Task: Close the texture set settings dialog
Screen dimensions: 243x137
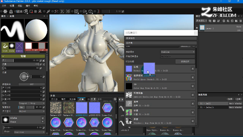Action: click(x=196, y=33)
